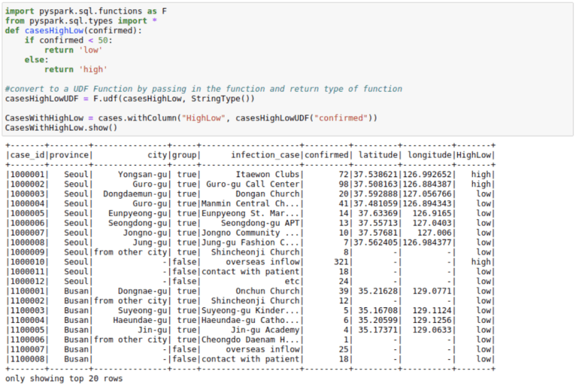Screen dimensions: 576x387
Task: Click case_id cell '1000009'
Action: [x=27, y=252]
